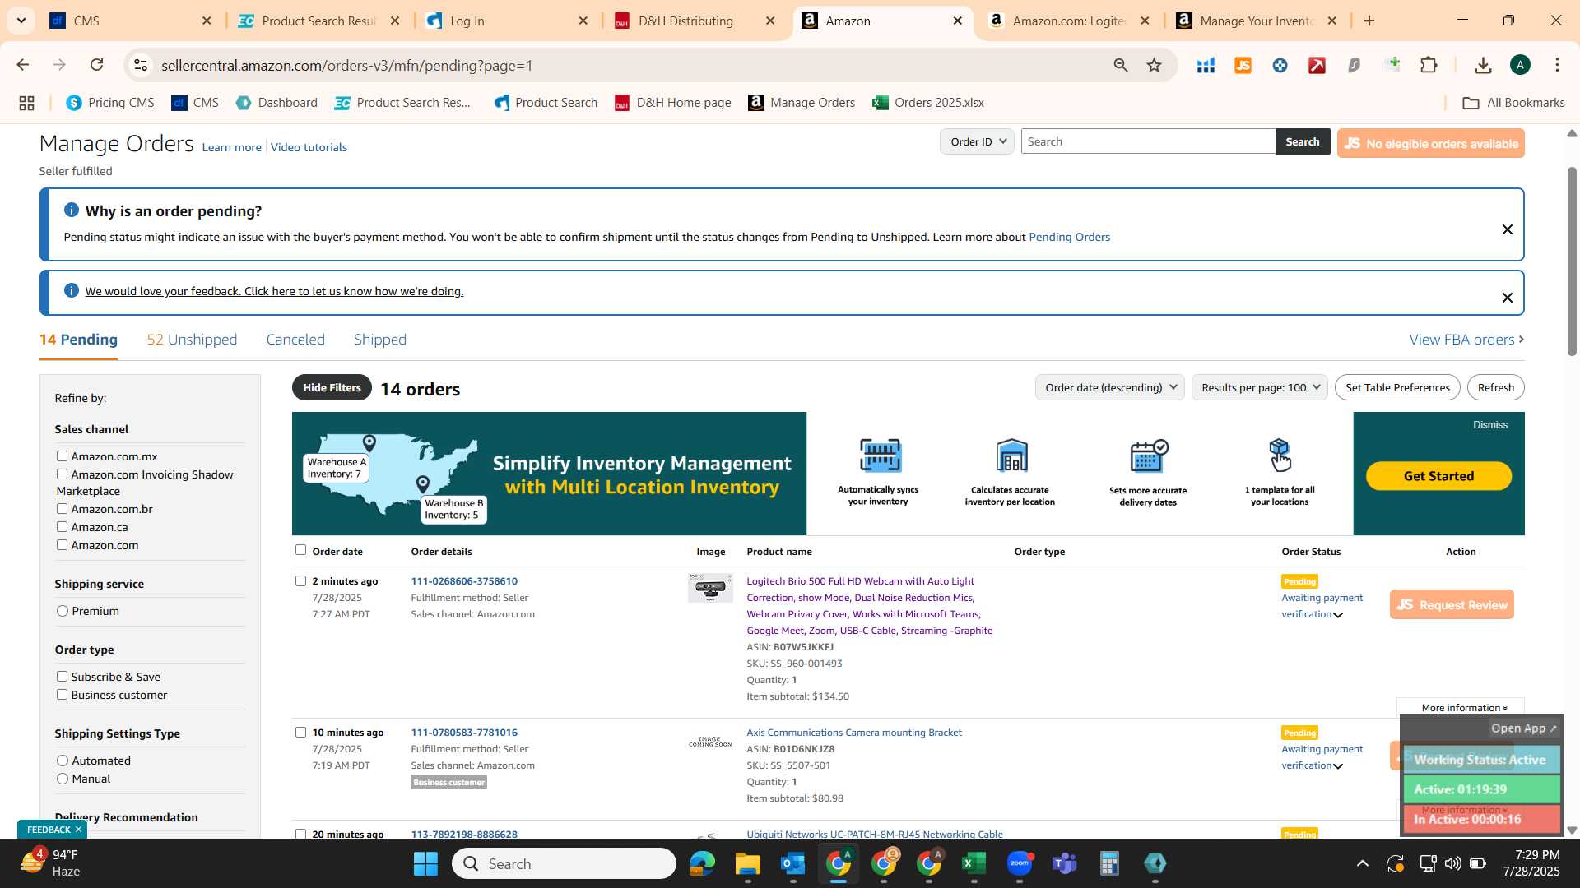Open Results per page dropdown
The width and height of the screenshot is (1580, 888).
coord(1259,387)
